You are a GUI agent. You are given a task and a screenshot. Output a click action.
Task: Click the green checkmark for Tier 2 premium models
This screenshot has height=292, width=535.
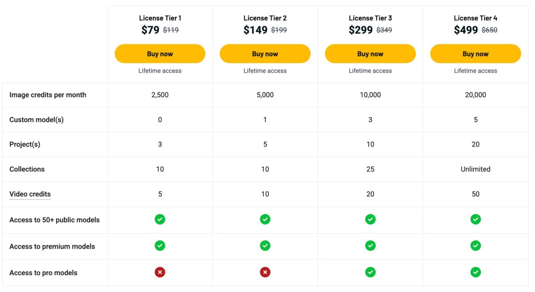coord(265,246)
